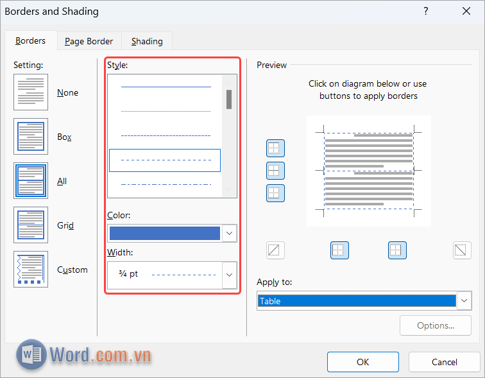Toggle the left border button in Preview

point(339,250)
